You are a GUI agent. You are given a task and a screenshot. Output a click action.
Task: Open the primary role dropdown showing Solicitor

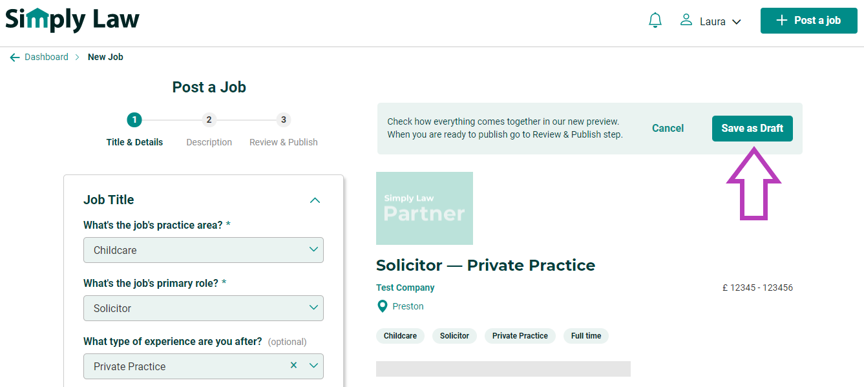pos(204,308)
